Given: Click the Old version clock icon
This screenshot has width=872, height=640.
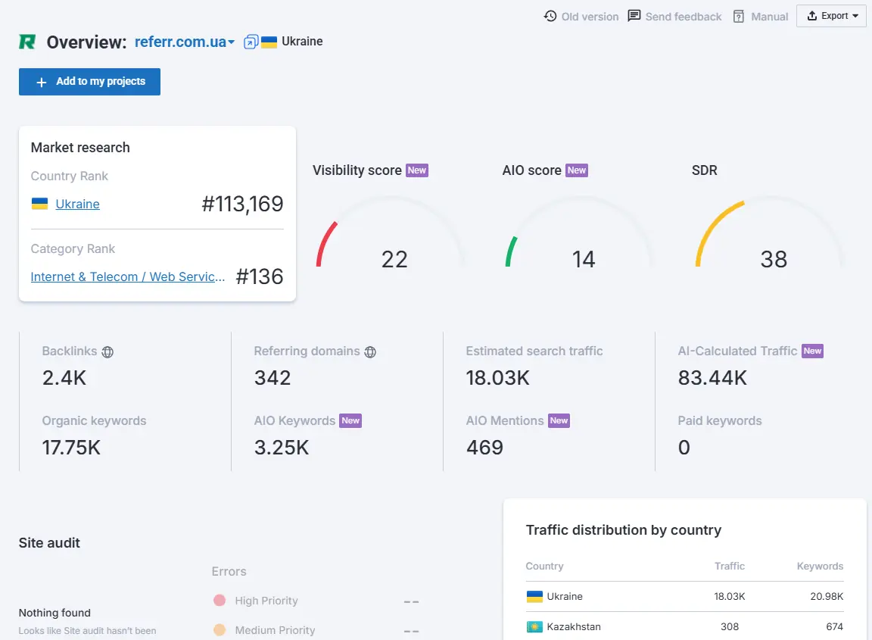Looking at the screenshot, I should 550,16.
